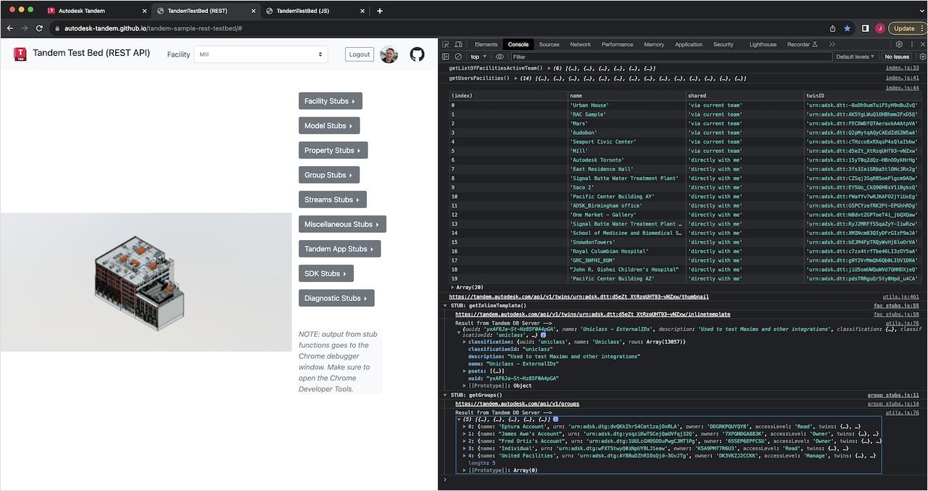This screenshot has height=491, width=928.
Task: Open DevTools settings gear icon
Action: (x=899, y=44)
